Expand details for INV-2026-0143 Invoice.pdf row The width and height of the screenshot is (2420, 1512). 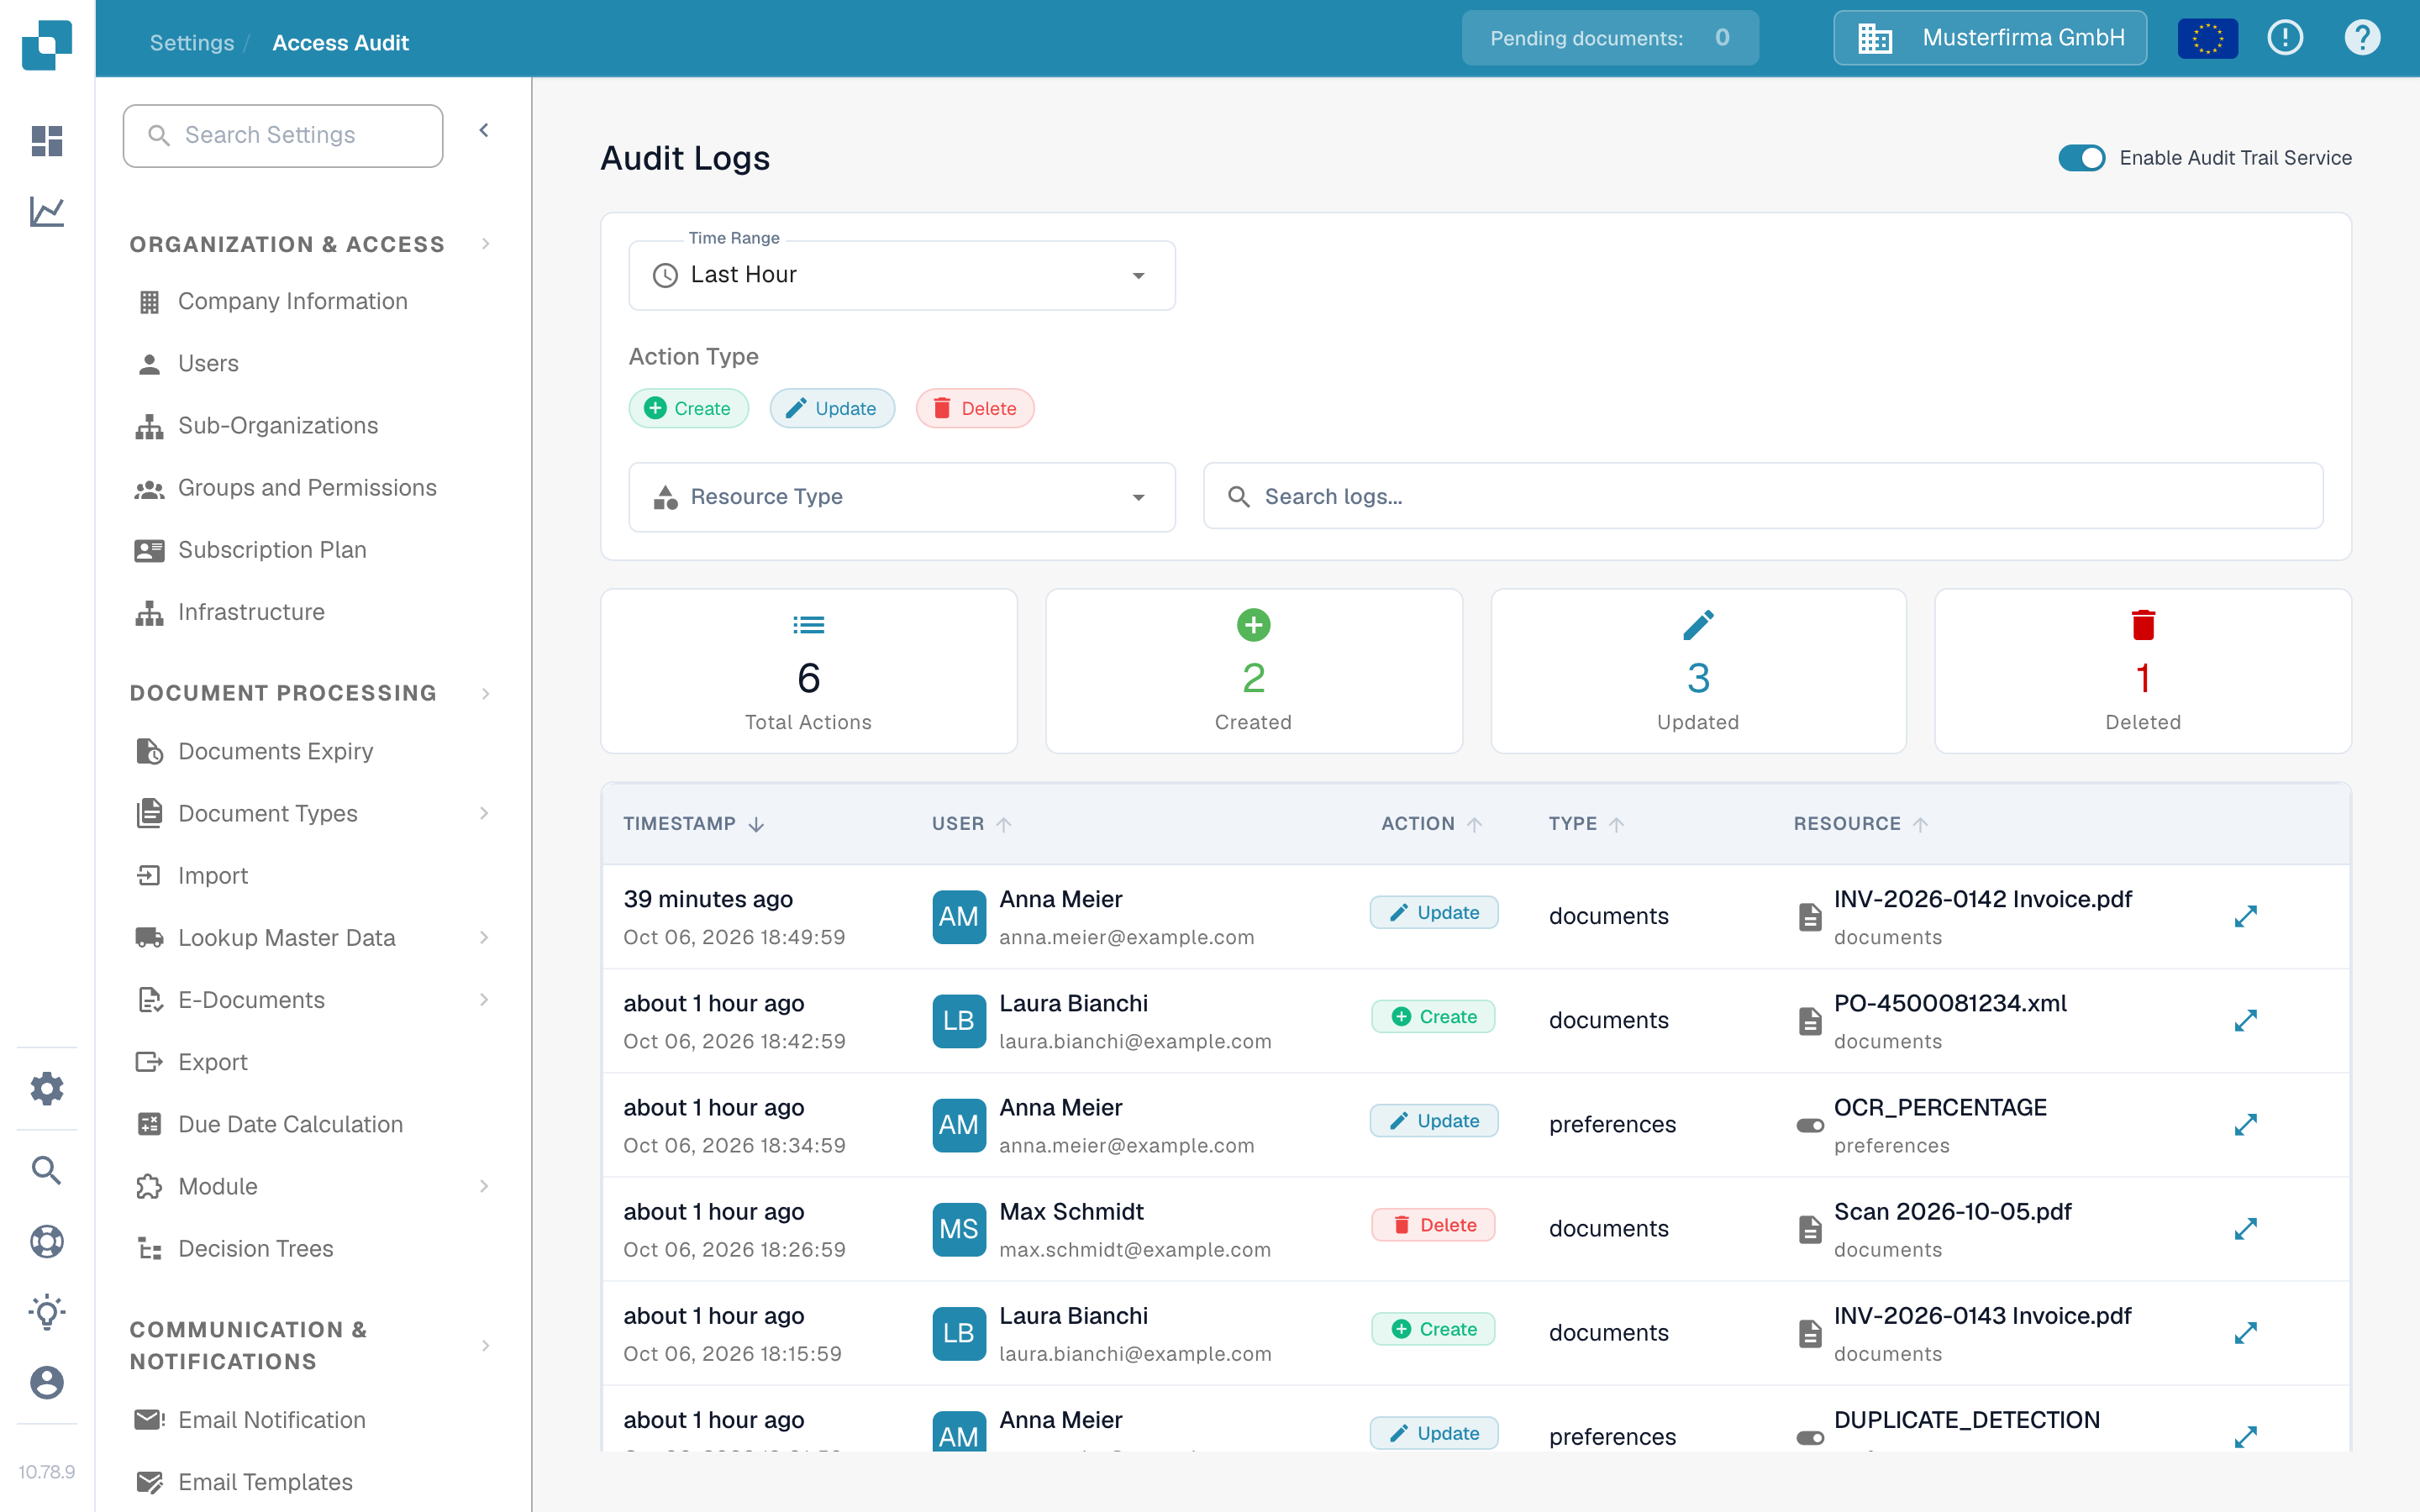click(2246, 1332)
